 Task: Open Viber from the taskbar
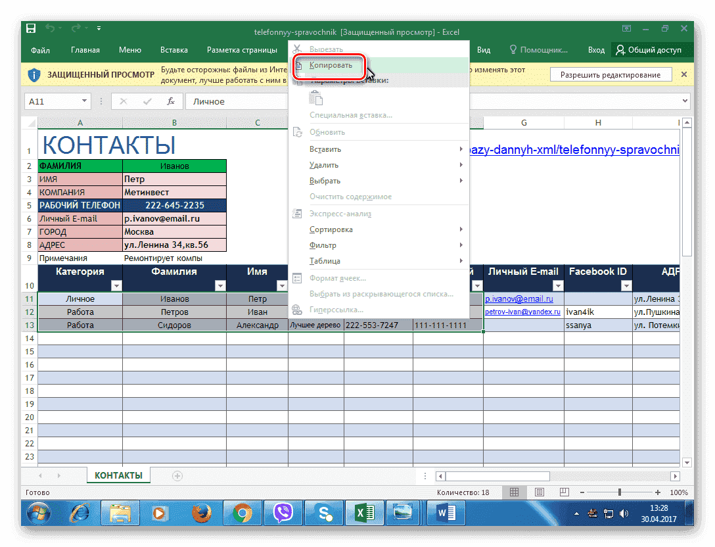283,512
